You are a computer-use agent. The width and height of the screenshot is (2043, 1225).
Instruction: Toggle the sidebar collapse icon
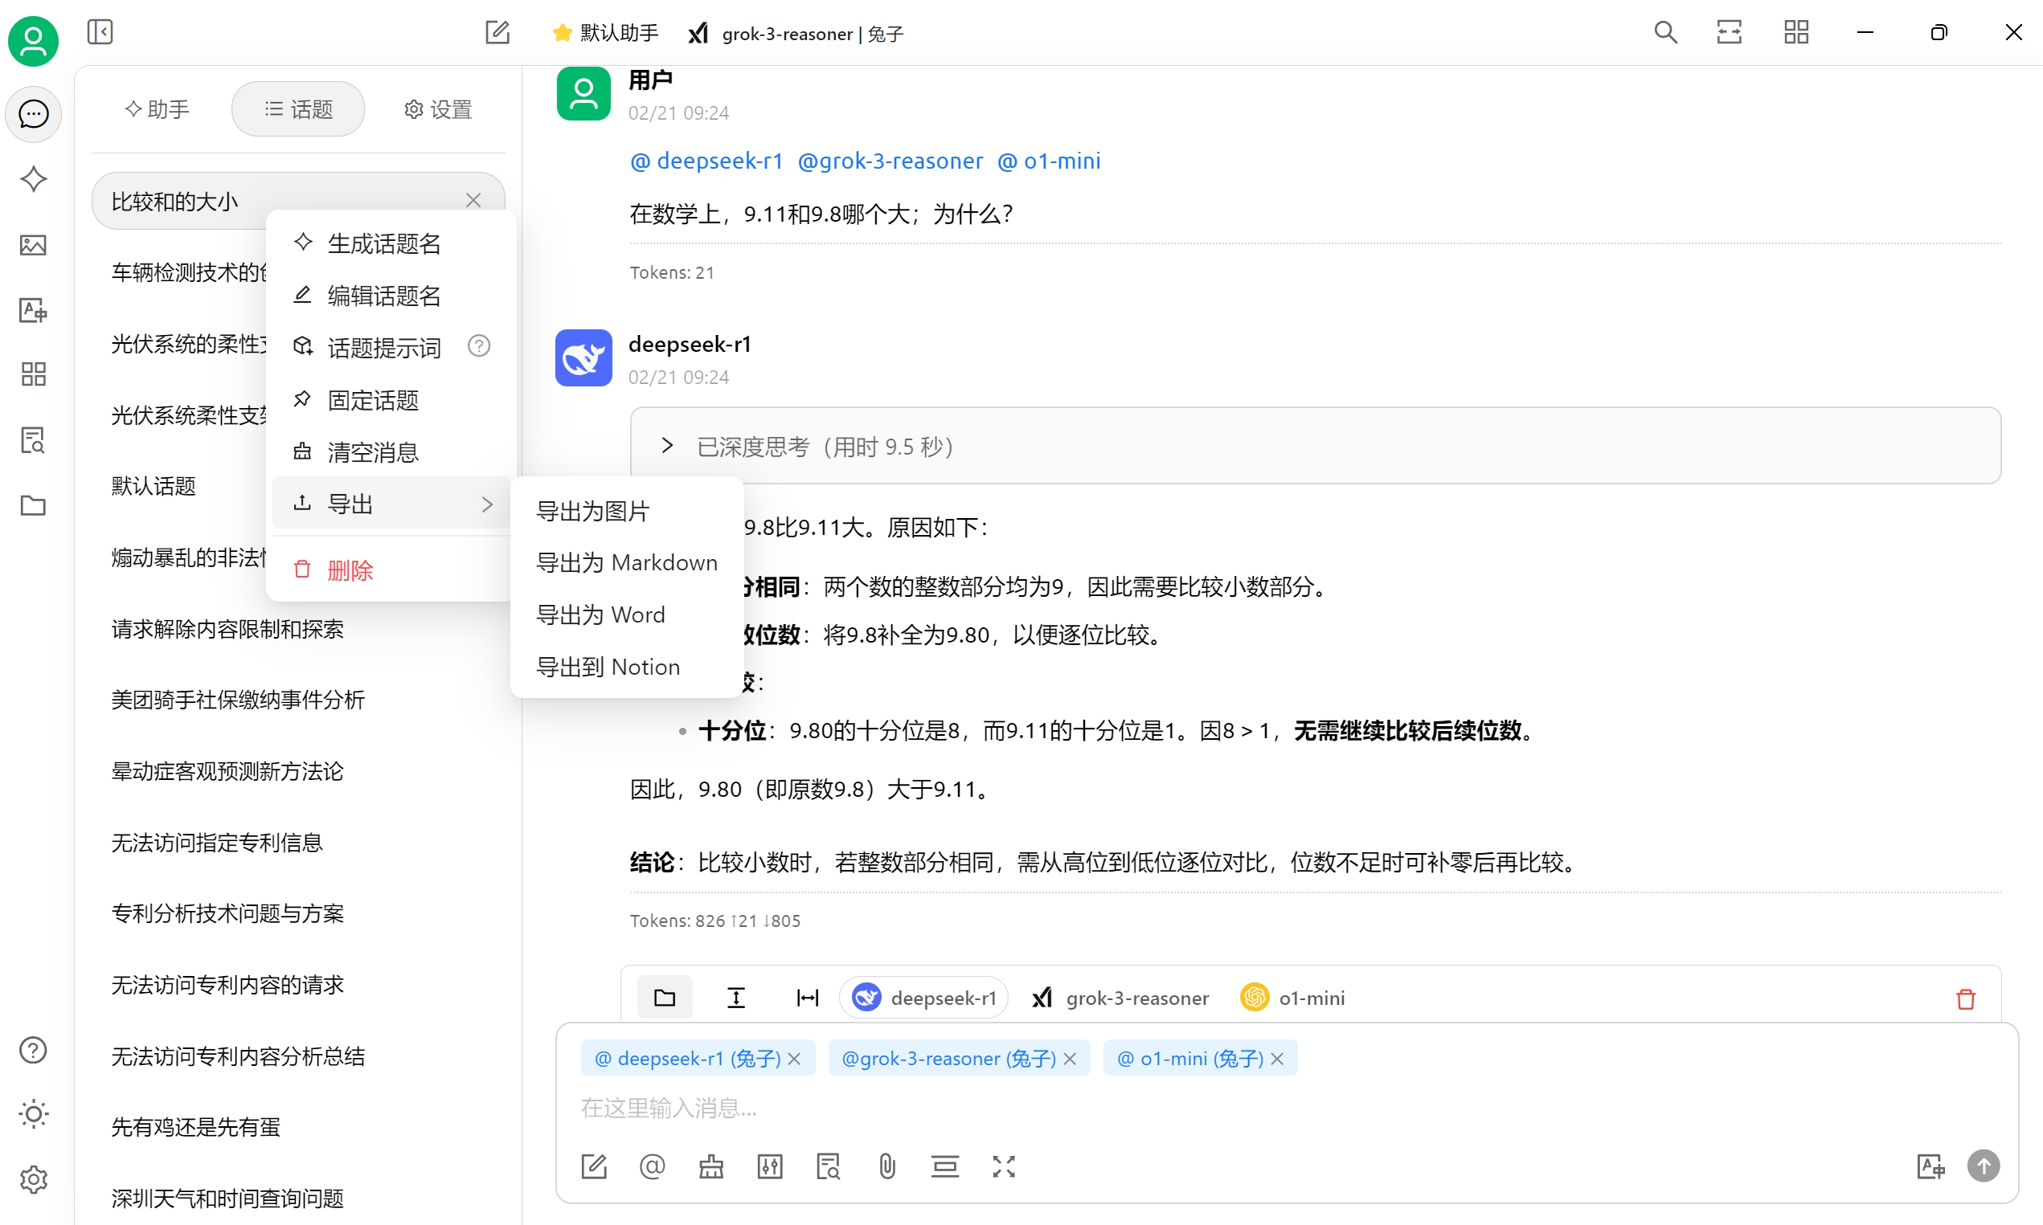(x=100, y=32)
